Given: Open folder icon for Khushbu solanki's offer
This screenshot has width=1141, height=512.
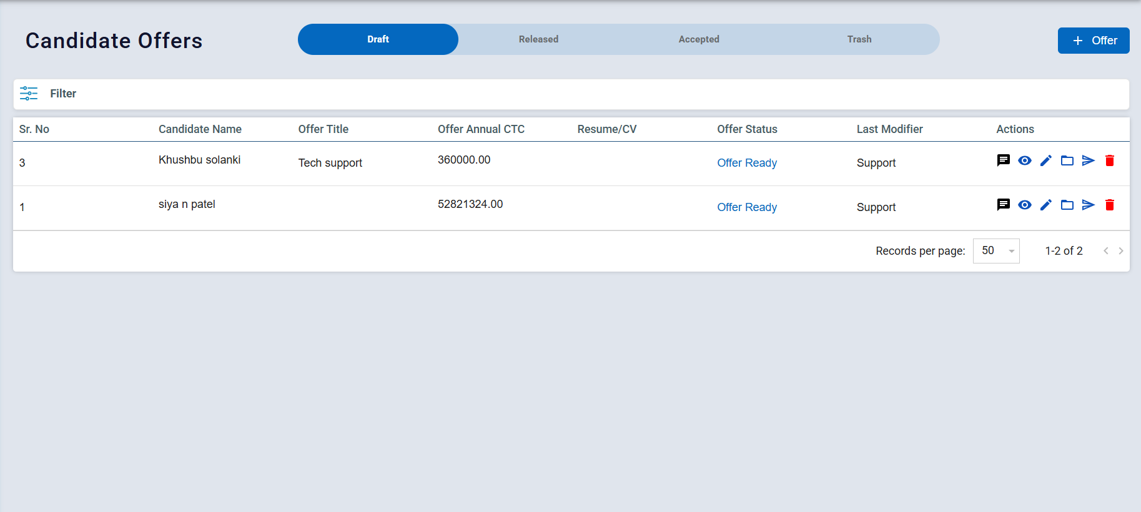Looking at the screenshot, I should tap(1067, 160).
